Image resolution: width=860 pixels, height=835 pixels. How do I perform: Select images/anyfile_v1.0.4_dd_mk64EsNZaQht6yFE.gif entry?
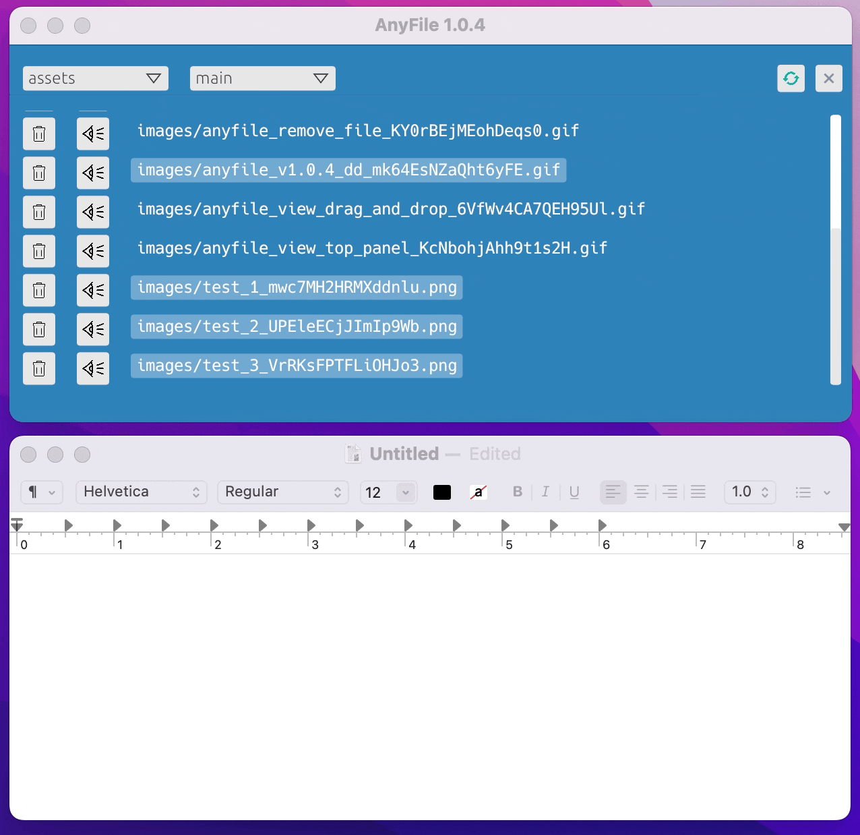tap(348, 170)
